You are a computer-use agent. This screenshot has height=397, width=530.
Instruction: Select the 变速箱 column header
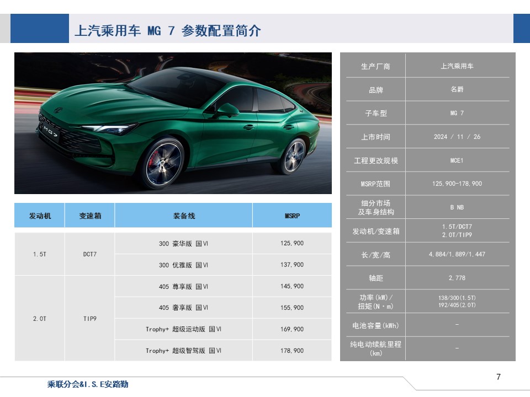90,216
